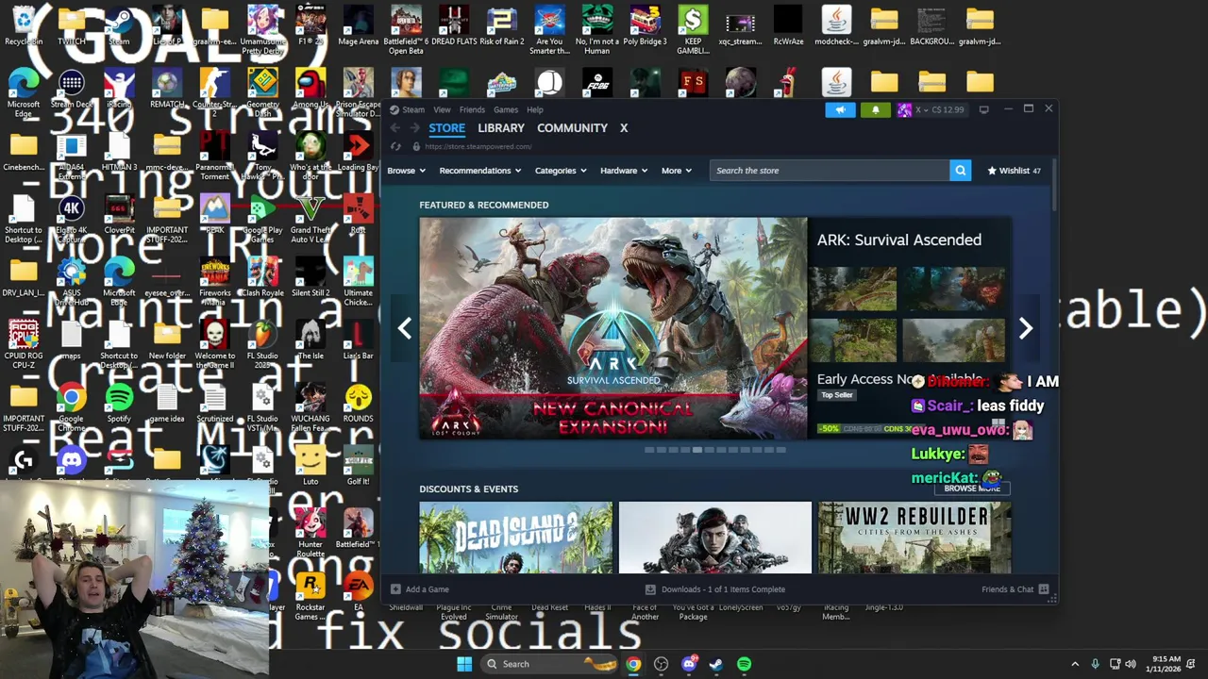The width and height of the screenshot is (1208, 679).
Task: Expand the Categories dropdown
Action: coord(561,171)
